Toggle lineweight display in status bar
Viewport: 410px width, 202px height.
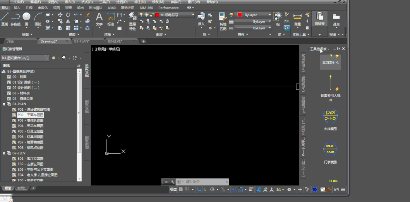(251, 190)
